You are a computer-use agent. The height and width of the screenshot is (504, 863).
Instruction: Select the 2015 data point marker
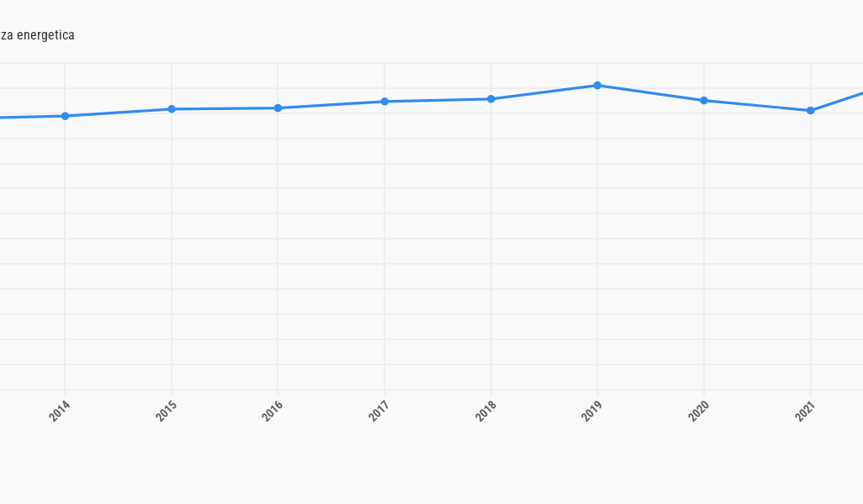tap(172, 109)
